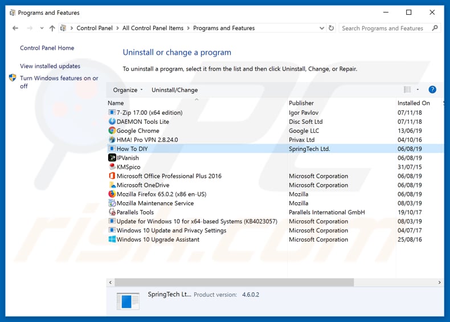Click the Windows 10 Upgrade Assistant icon
450x322 pixels.
point(112,239)
